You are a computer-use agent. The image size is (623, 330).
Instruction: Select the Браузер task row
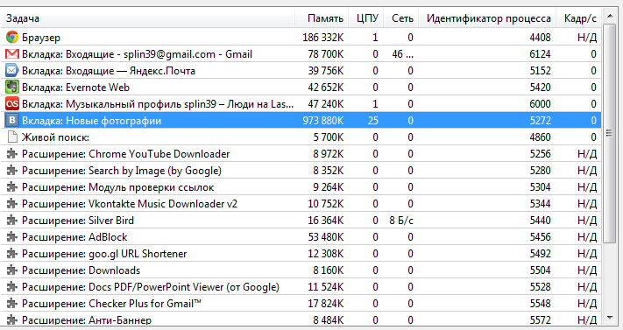click(x=301, y=38)
